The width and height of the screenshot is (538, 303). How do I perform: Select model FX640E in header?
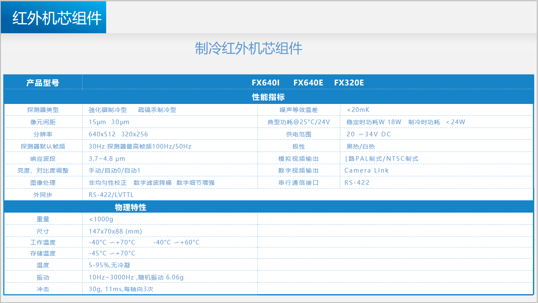tap(308, 83)
